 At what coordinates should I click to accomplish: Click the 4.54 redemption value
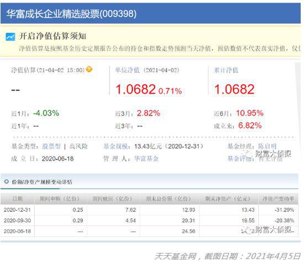click(x=130, y=220)
